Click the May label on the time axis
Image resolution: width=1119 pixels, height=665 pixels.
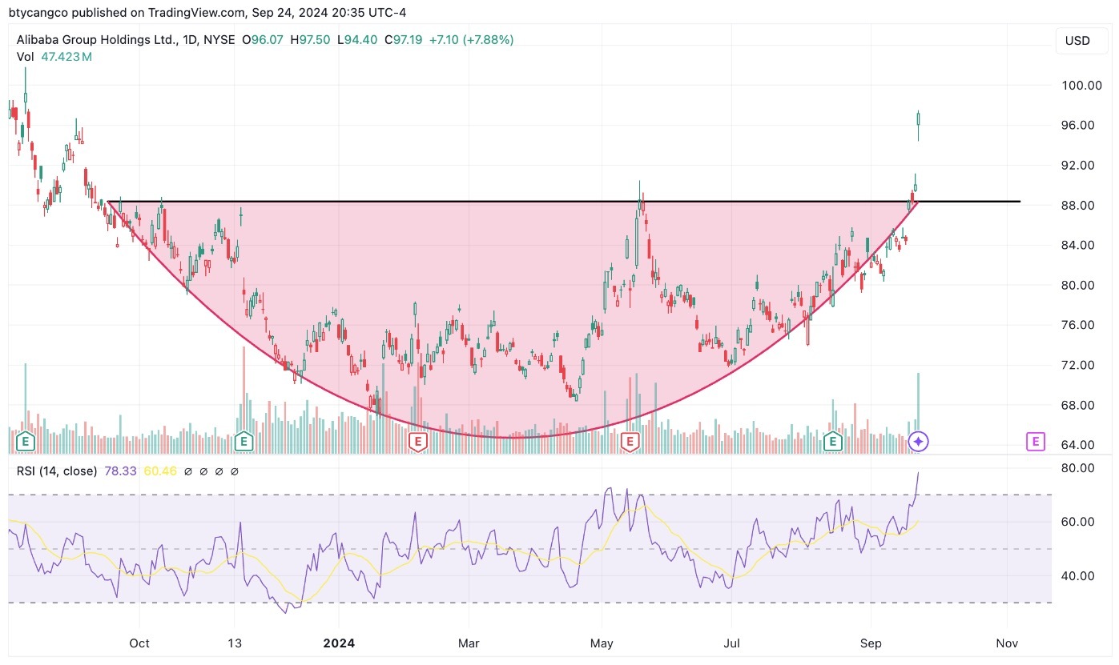(602, 643)
